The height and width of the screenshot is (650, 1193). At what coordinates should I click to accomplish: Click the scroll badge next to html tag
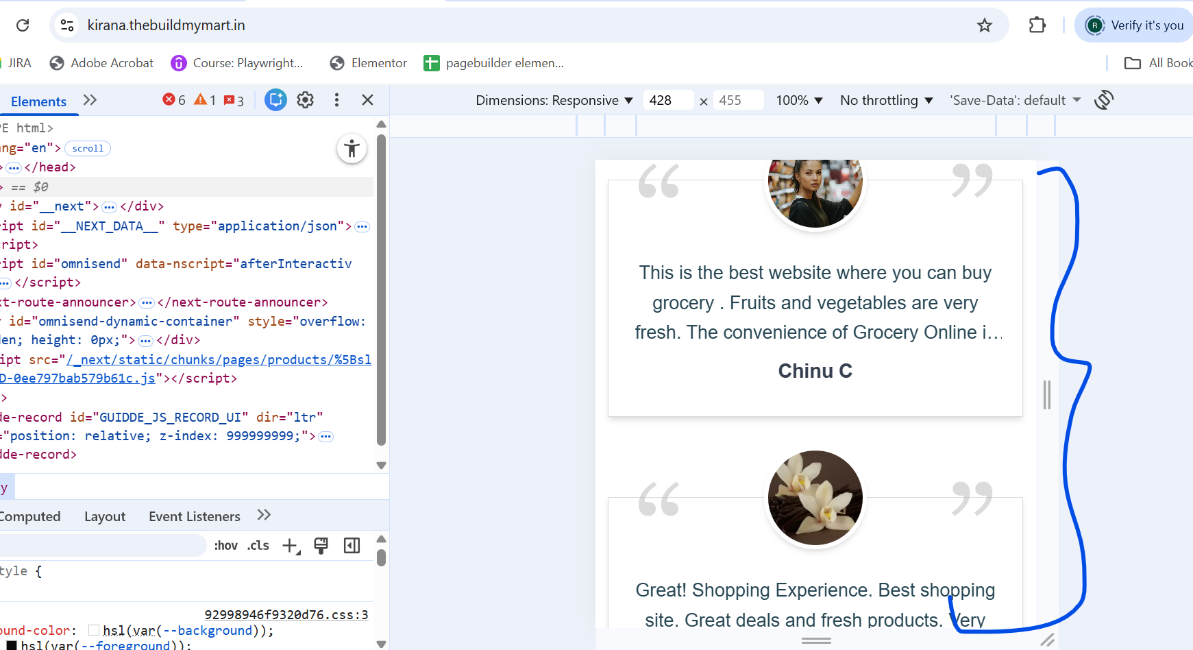click(x=88, y=148)
